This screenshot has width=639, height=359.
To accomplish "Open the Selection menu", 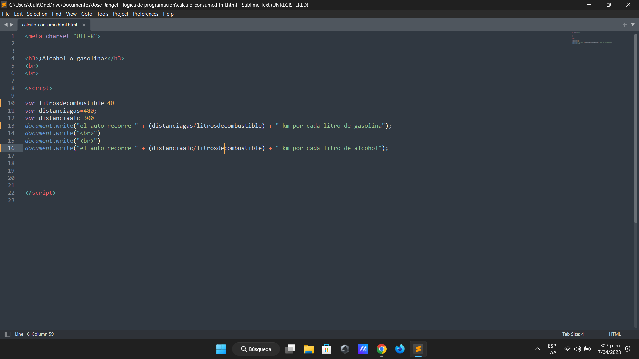I will (37, 14).
